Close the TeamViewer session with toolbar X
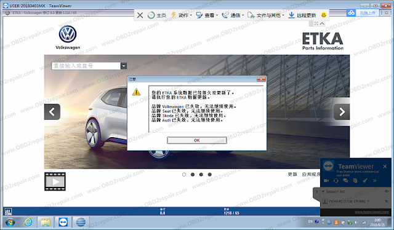Viewport: 394px width, 230px height. point(140,15)
